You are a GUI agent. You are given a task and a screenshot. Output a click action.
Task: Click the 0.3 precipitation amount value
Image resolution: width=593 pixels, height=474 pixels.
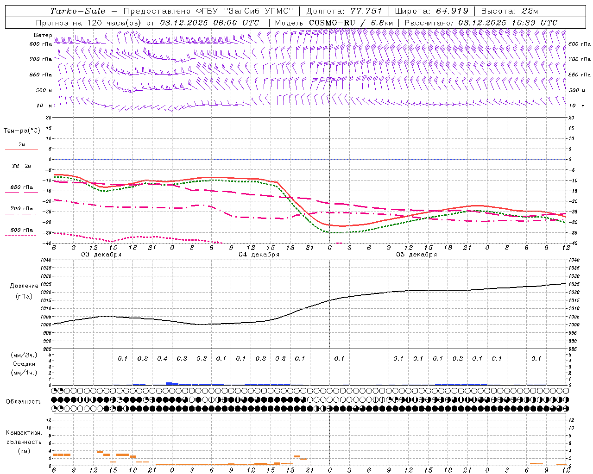point(182,358)
